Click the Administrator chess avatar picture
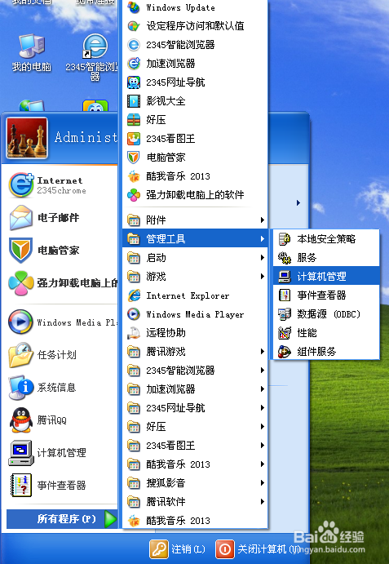The image size is (389, 564). pyautogui.click(x=27, y=138)
